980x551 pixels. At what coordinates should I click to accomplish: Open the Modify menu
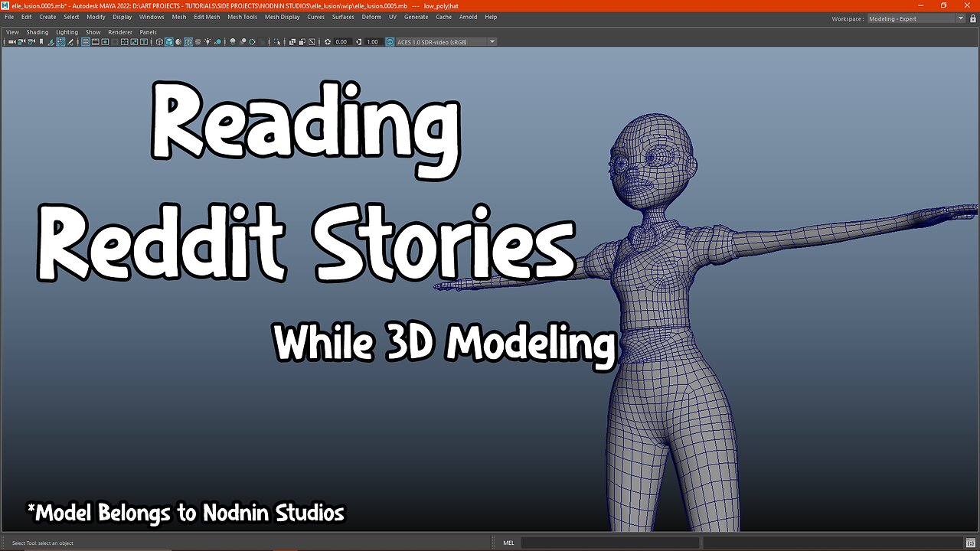pyautogui.click(x=96, y=17)
